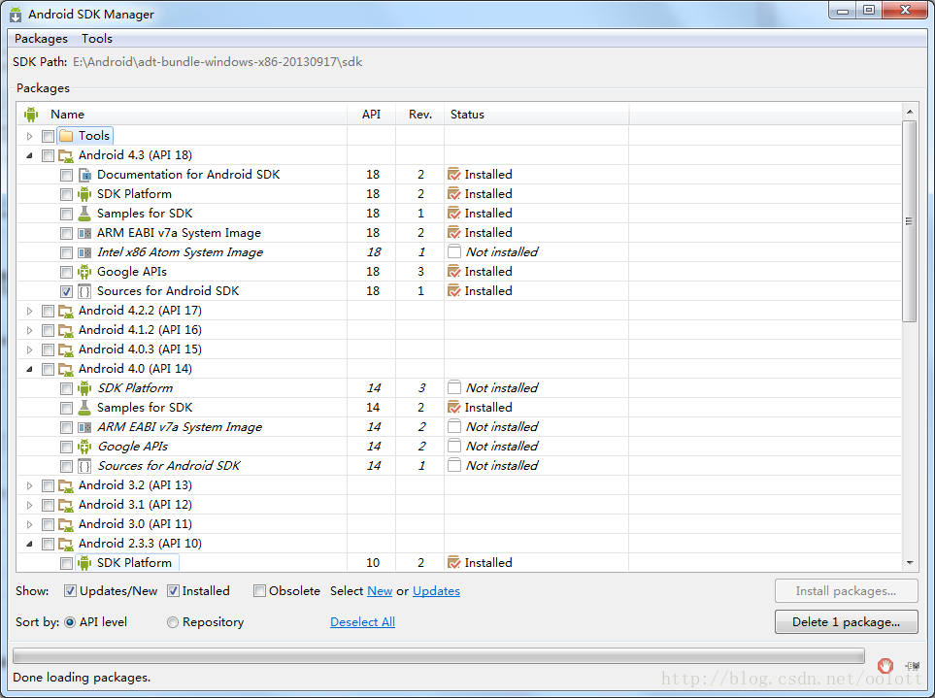The image size is (935, 698).
Task: Click the Android 4.2.2 (API 17) folder icon
Action: [66, 311]
